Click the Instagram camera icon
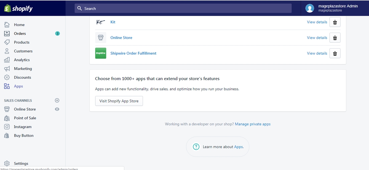Image resolution: width=369 pixels, height=170 pixels. [x=7, y=127]
